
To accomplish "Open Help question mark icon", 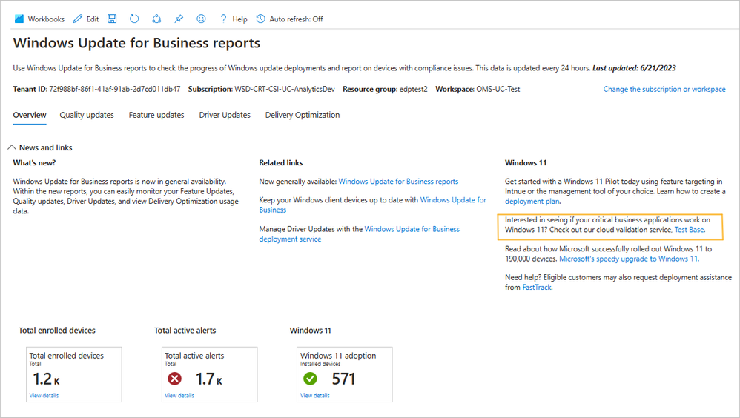I will click(223, 19).
